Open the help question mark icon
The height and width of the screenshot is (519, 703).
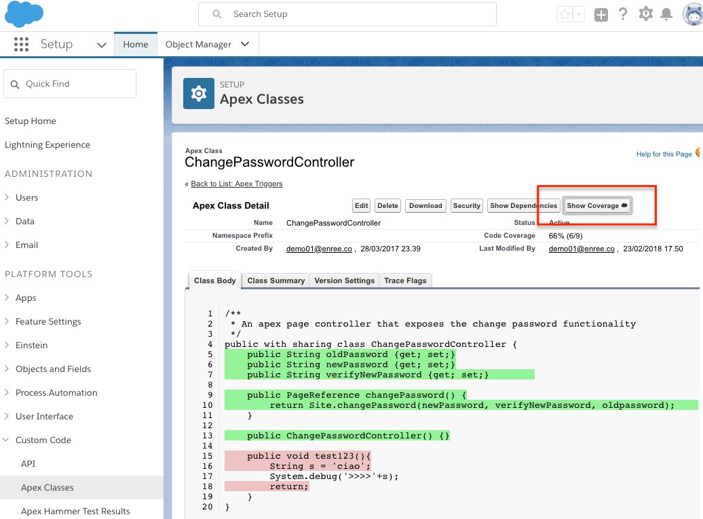click(x=623, y=14)
